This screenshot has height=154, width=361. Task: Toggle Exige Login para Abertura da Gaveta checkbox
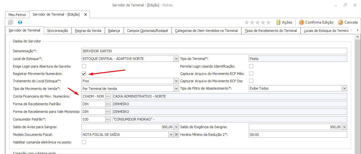tap(84, 66)
